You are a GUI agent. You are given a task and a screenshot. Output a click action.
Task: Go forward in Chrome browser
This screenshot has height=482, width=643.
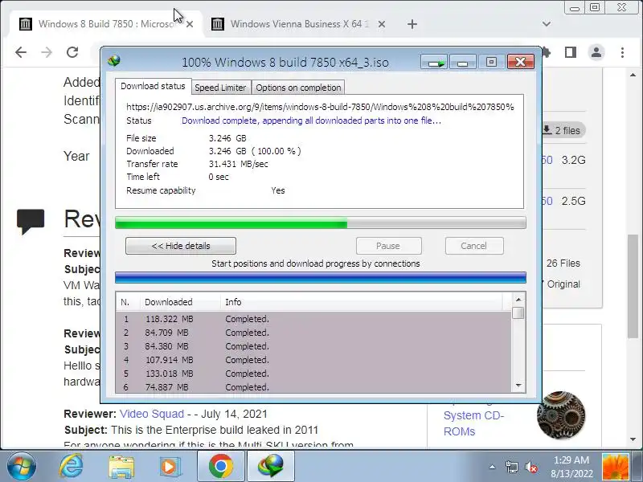[x=47, y=52]
